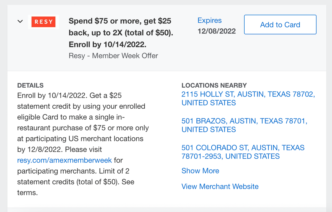Click the Expires 12/08/2022 date

pyautogui.click(x=216, y=31)
